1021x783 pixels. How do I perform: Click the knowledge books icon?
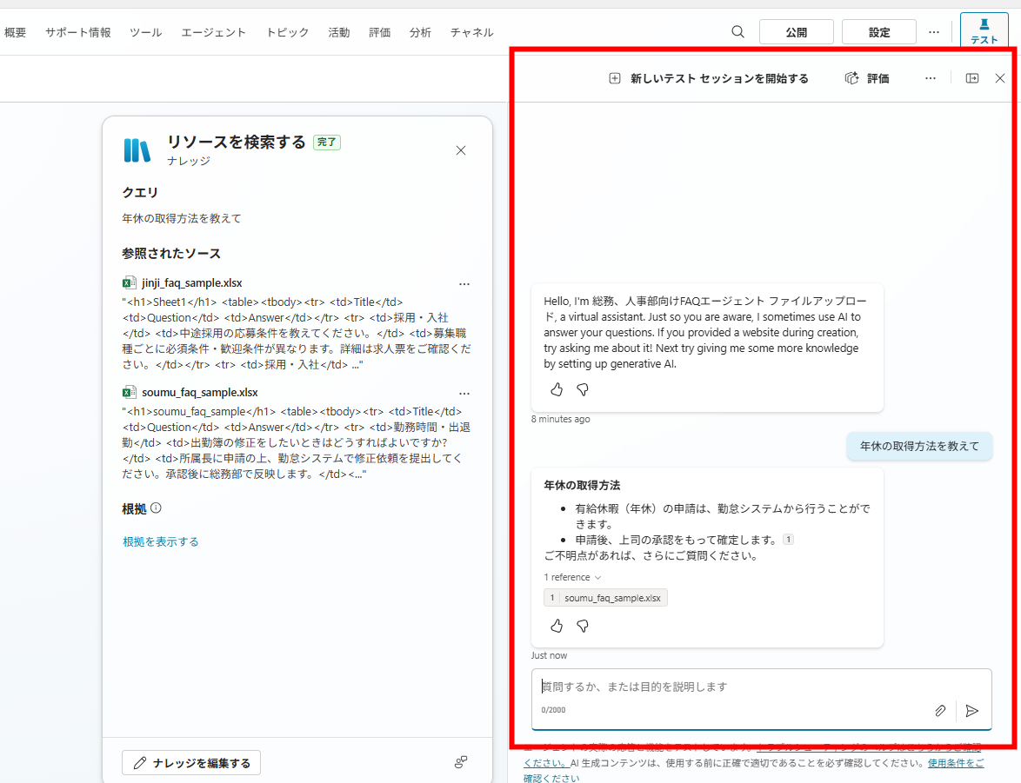(x=137, y=150)
